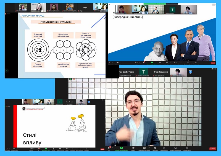Open Notes in the Стилі впливу window
Image resolution: width=221 pixels, height=156 pixels.
(87, 149)
